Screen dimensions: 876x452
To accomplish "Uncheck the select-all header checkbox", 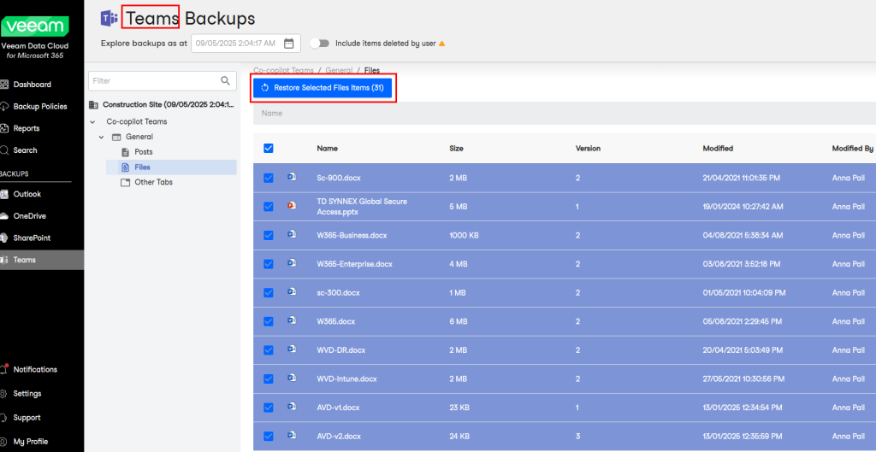I will pos(268,149).
